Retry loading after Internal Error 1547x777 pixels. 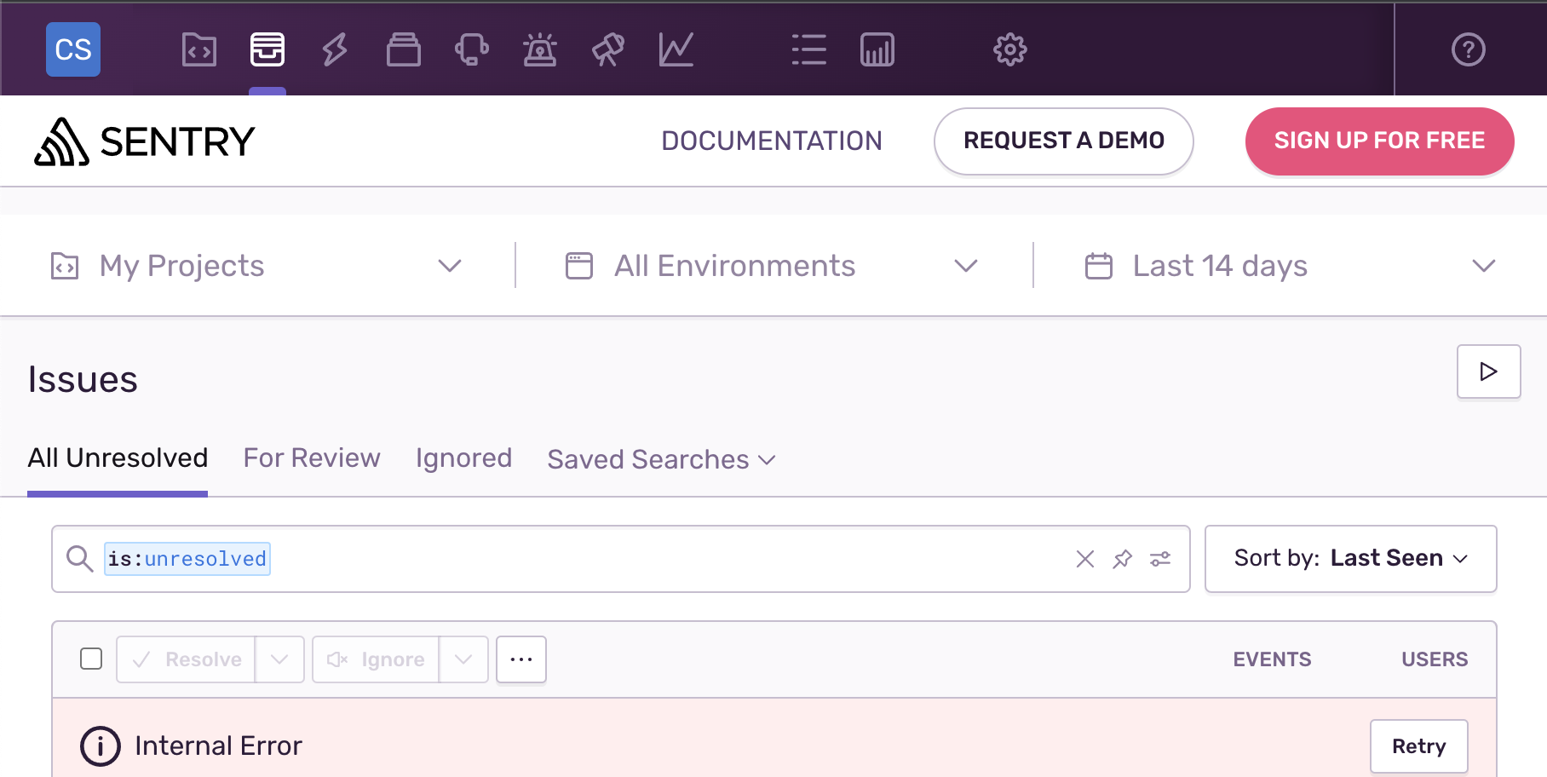pos(1419,746)
